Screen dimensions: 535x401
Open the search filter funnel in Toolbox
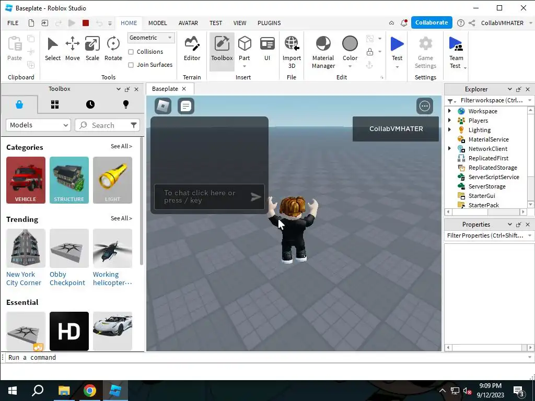click(x=134, y=125)
